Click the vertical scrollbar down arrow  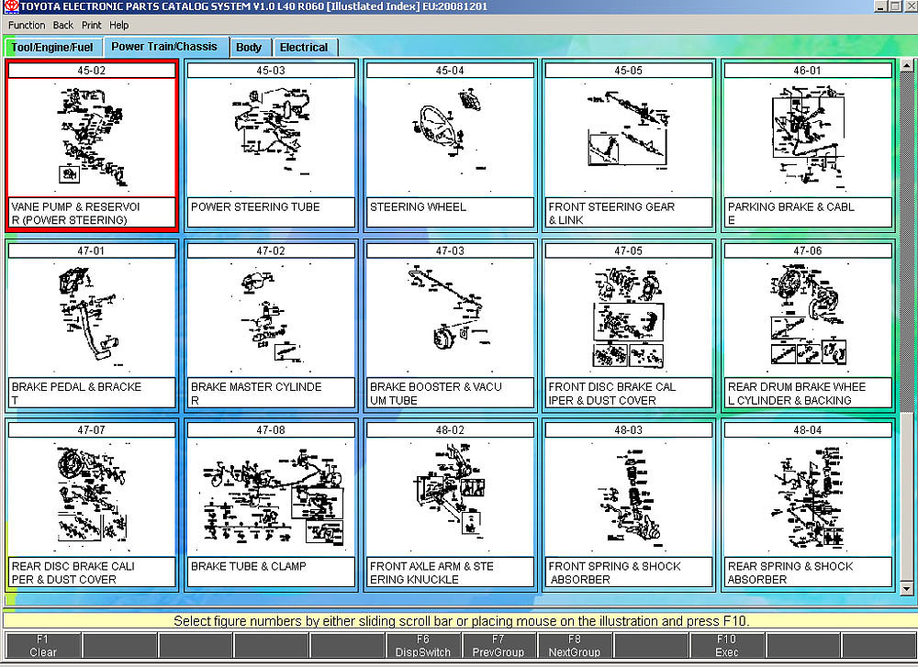tap(908, 586)
